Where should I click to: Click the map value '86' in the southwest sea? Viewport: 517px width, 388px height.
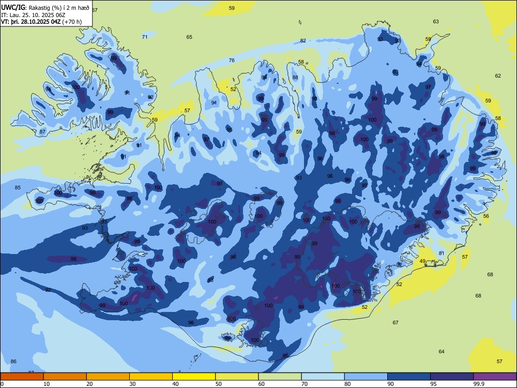coord(13,361)
